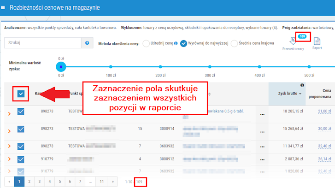Click the search help question-mark icon
This screenshot has width=335, height=188.
click(x=87, y=43)
